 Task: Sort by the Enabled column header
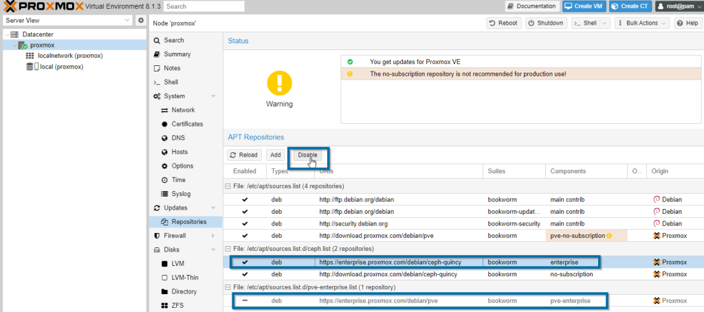pos(245,171)
